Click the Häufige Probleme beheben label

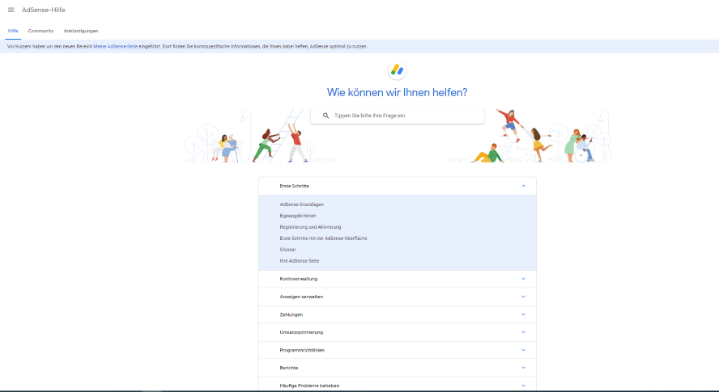[309, 386]
